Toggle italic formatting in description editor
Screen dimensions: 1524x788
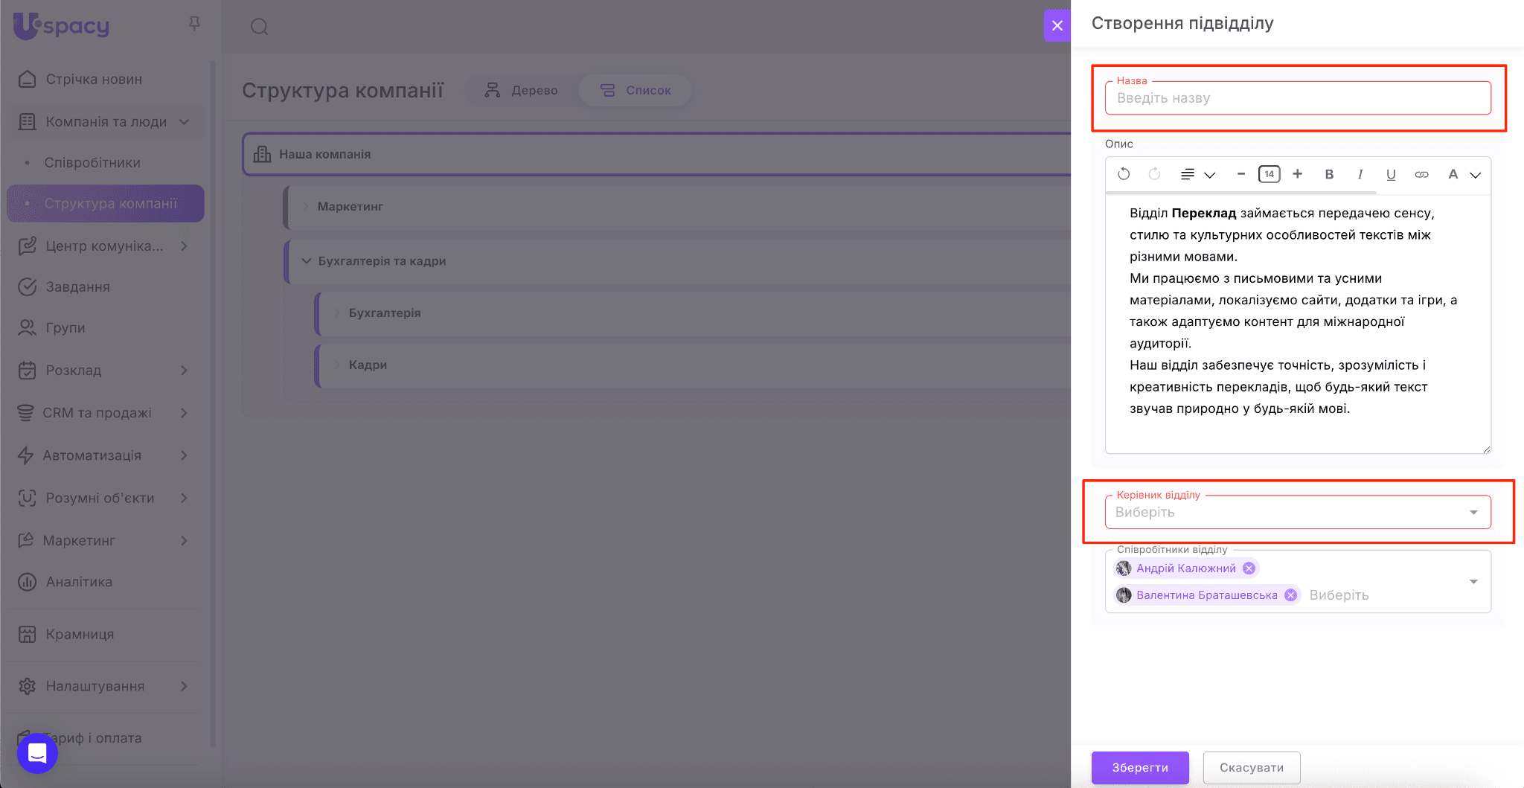[x=1360, y=174]
